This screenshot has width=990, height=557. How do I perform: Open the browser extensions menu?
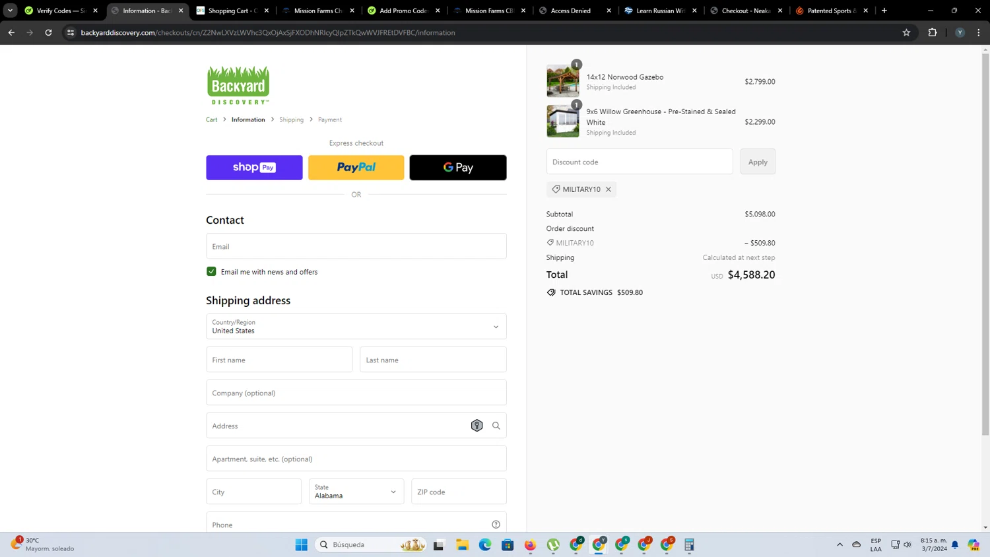tap(933, 32)
